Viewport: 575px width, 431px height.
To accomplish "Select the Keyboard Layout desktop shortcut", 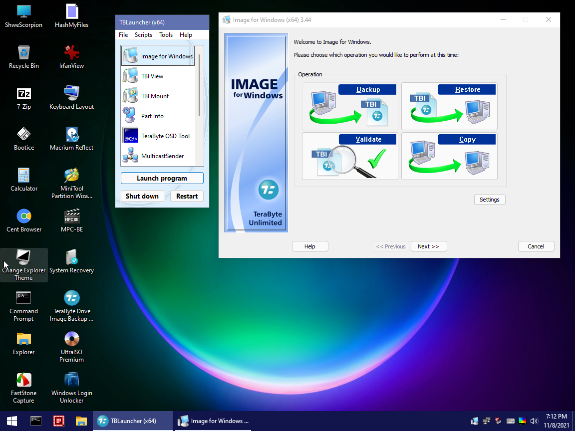I will tap(71, 98).
